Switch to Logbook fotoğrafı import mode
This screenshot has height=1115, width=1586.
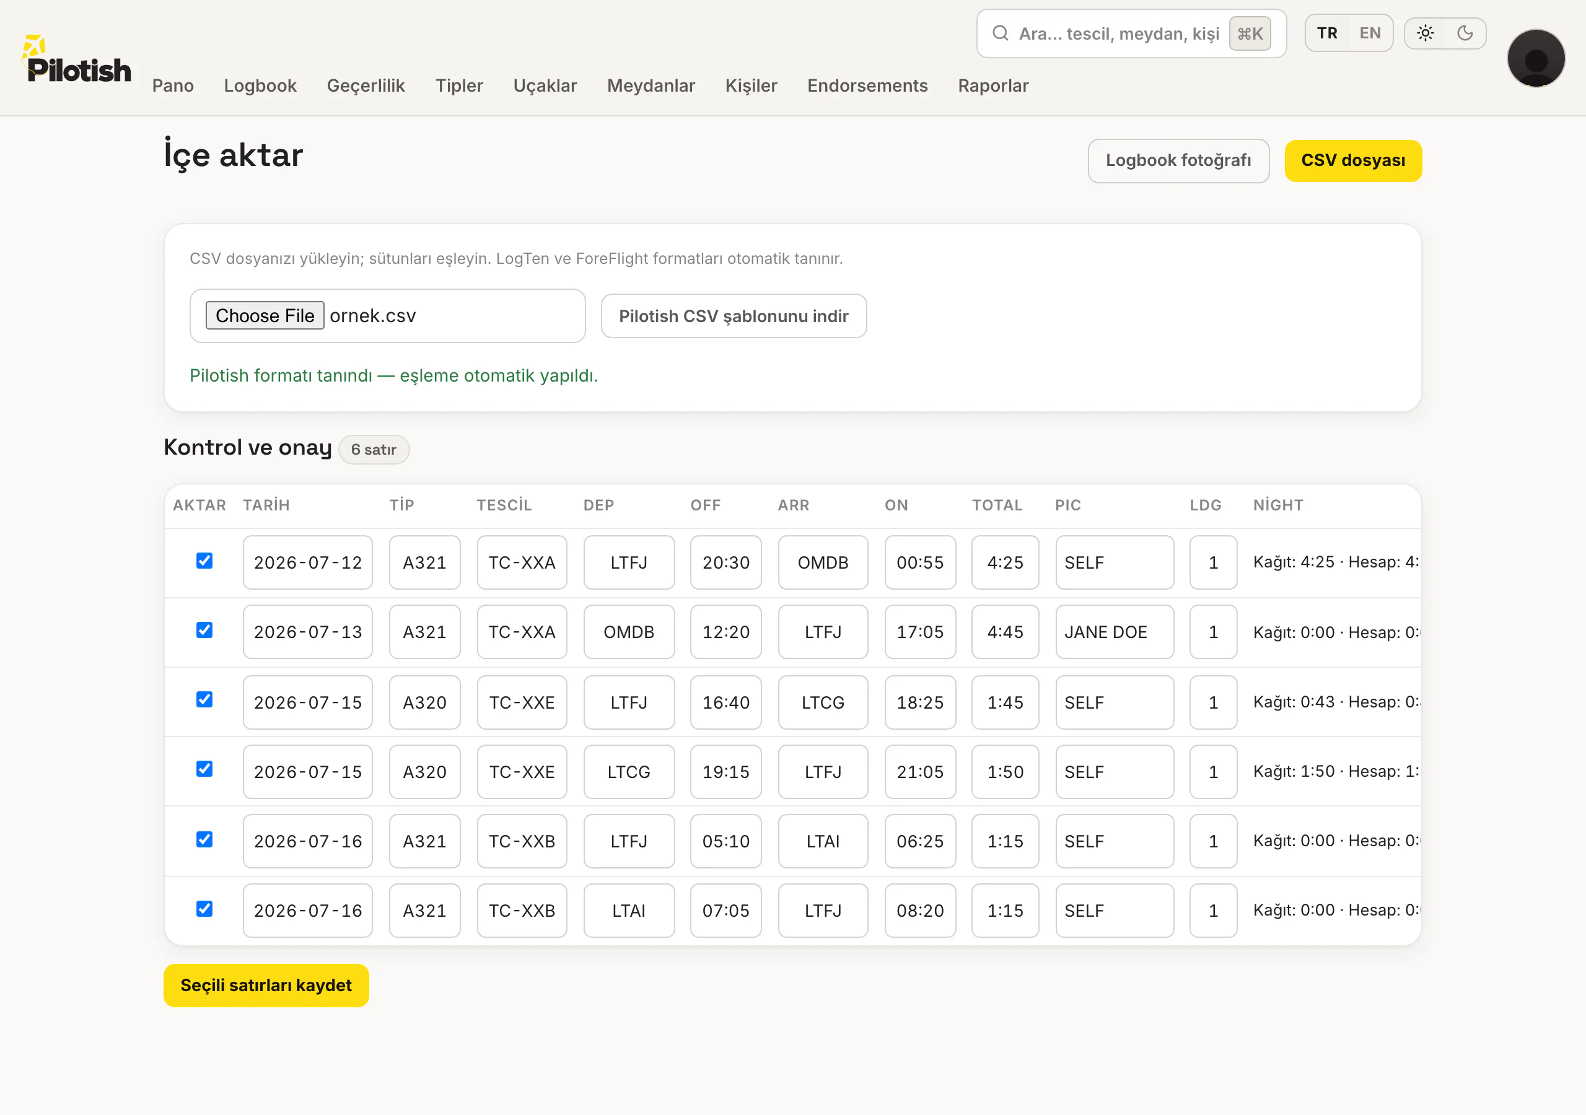[1178, 161]
